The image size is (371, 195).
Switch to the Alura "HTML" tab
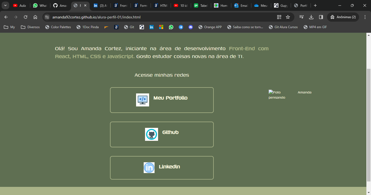[x=160, y=5]
